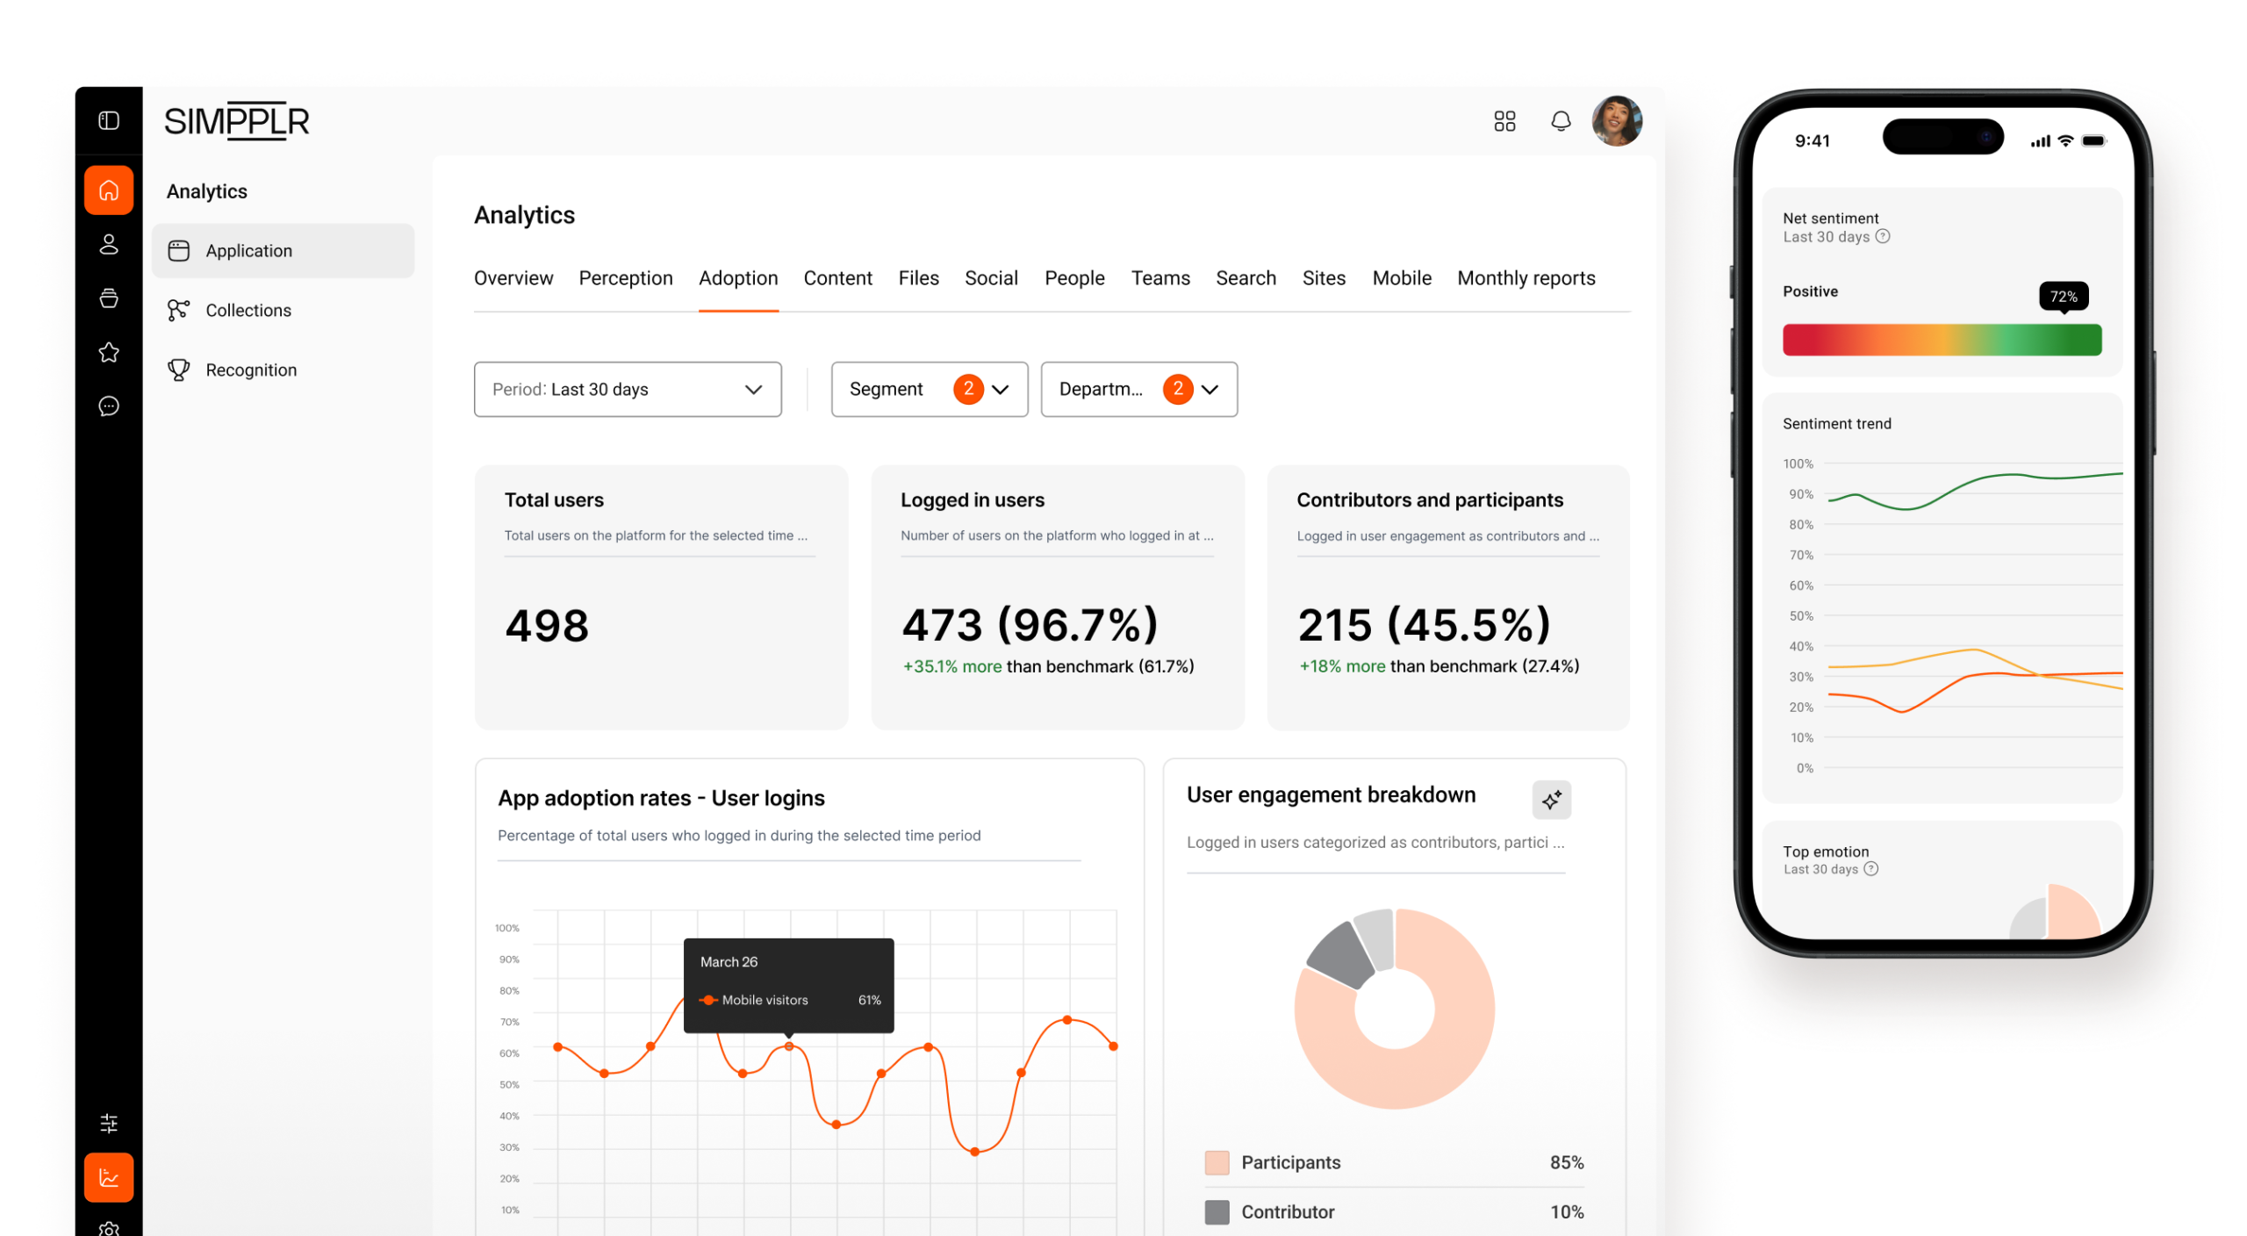Click the Participants legend color swatch
The width and height of the screenshot is (2247, 1236).
click(x=1217, y=1162)
